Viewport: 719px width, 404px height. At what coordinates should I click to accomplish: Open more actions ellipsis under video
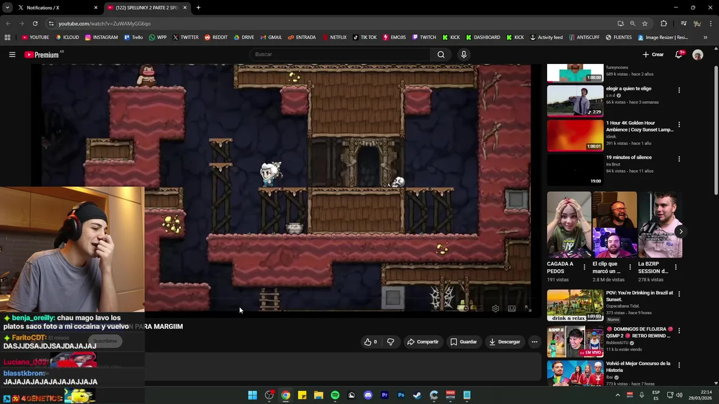pos(535,342)
